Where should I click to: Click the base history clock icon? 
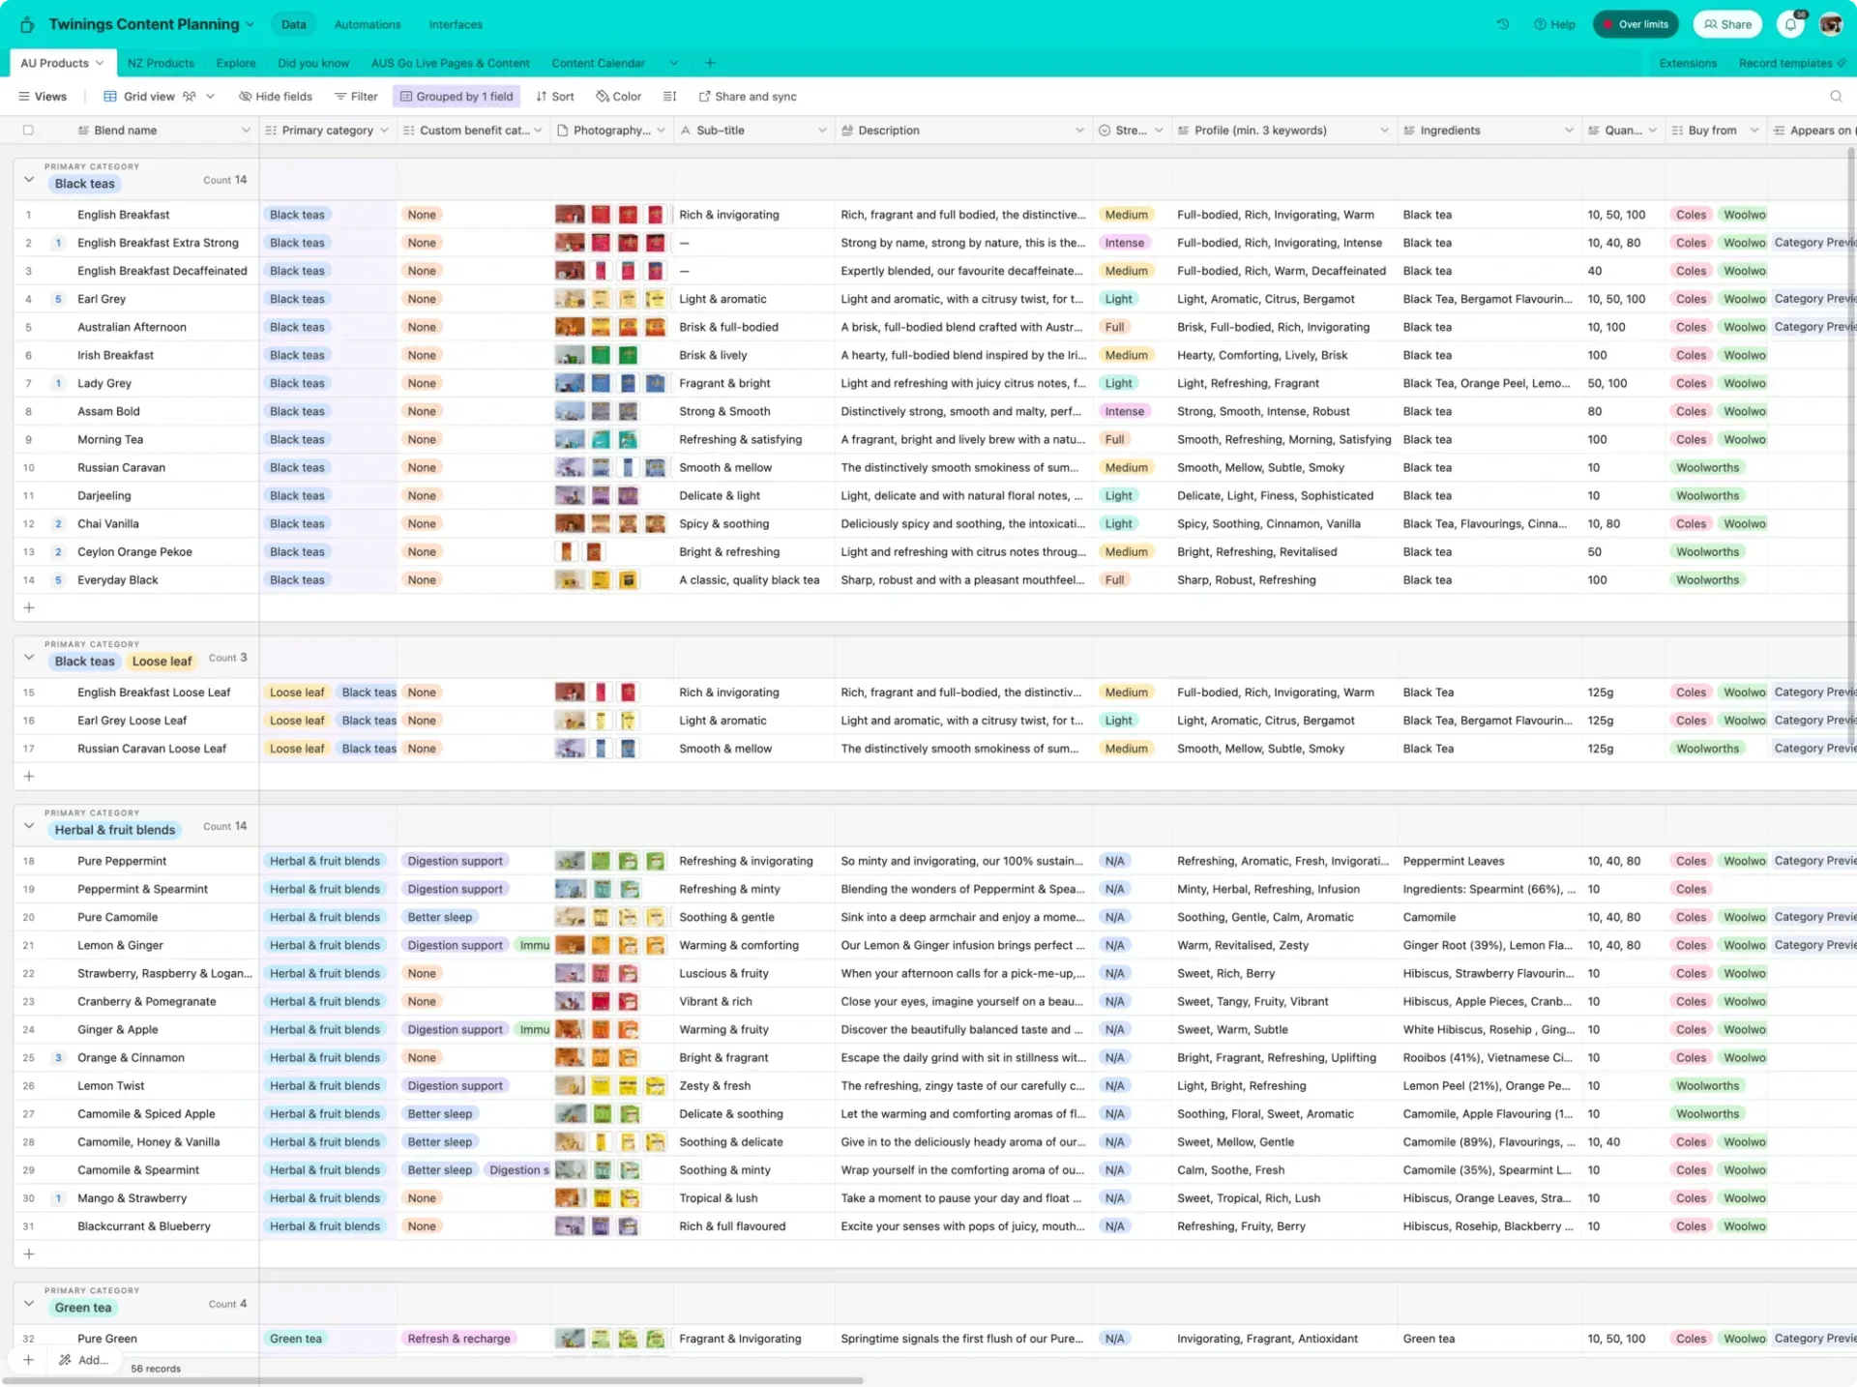(1503, 24)
